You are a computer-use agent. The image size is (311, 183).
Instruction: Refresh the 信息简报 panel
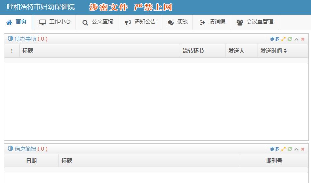[x=290, y=149]
